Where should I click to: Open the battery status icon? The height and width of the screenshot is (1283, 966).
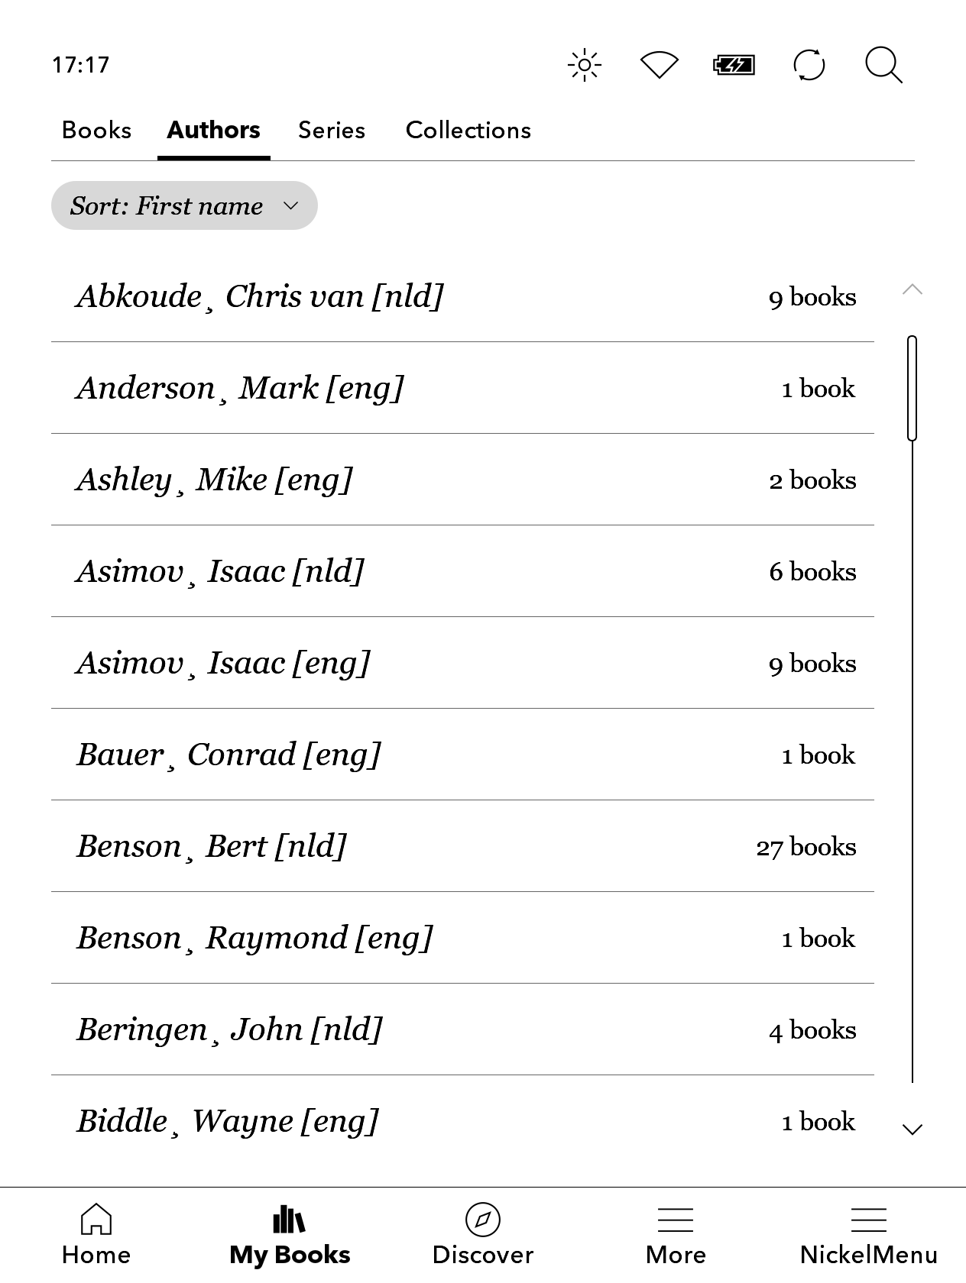point(734,65)
